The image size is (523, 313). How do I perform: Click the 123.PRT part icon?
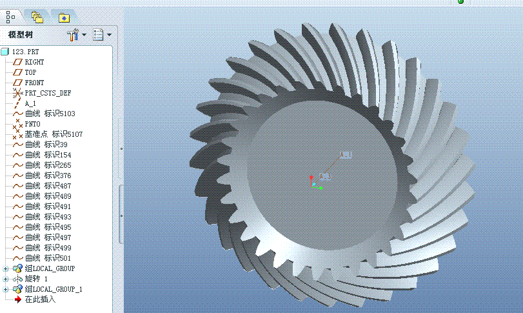(5, 52)
